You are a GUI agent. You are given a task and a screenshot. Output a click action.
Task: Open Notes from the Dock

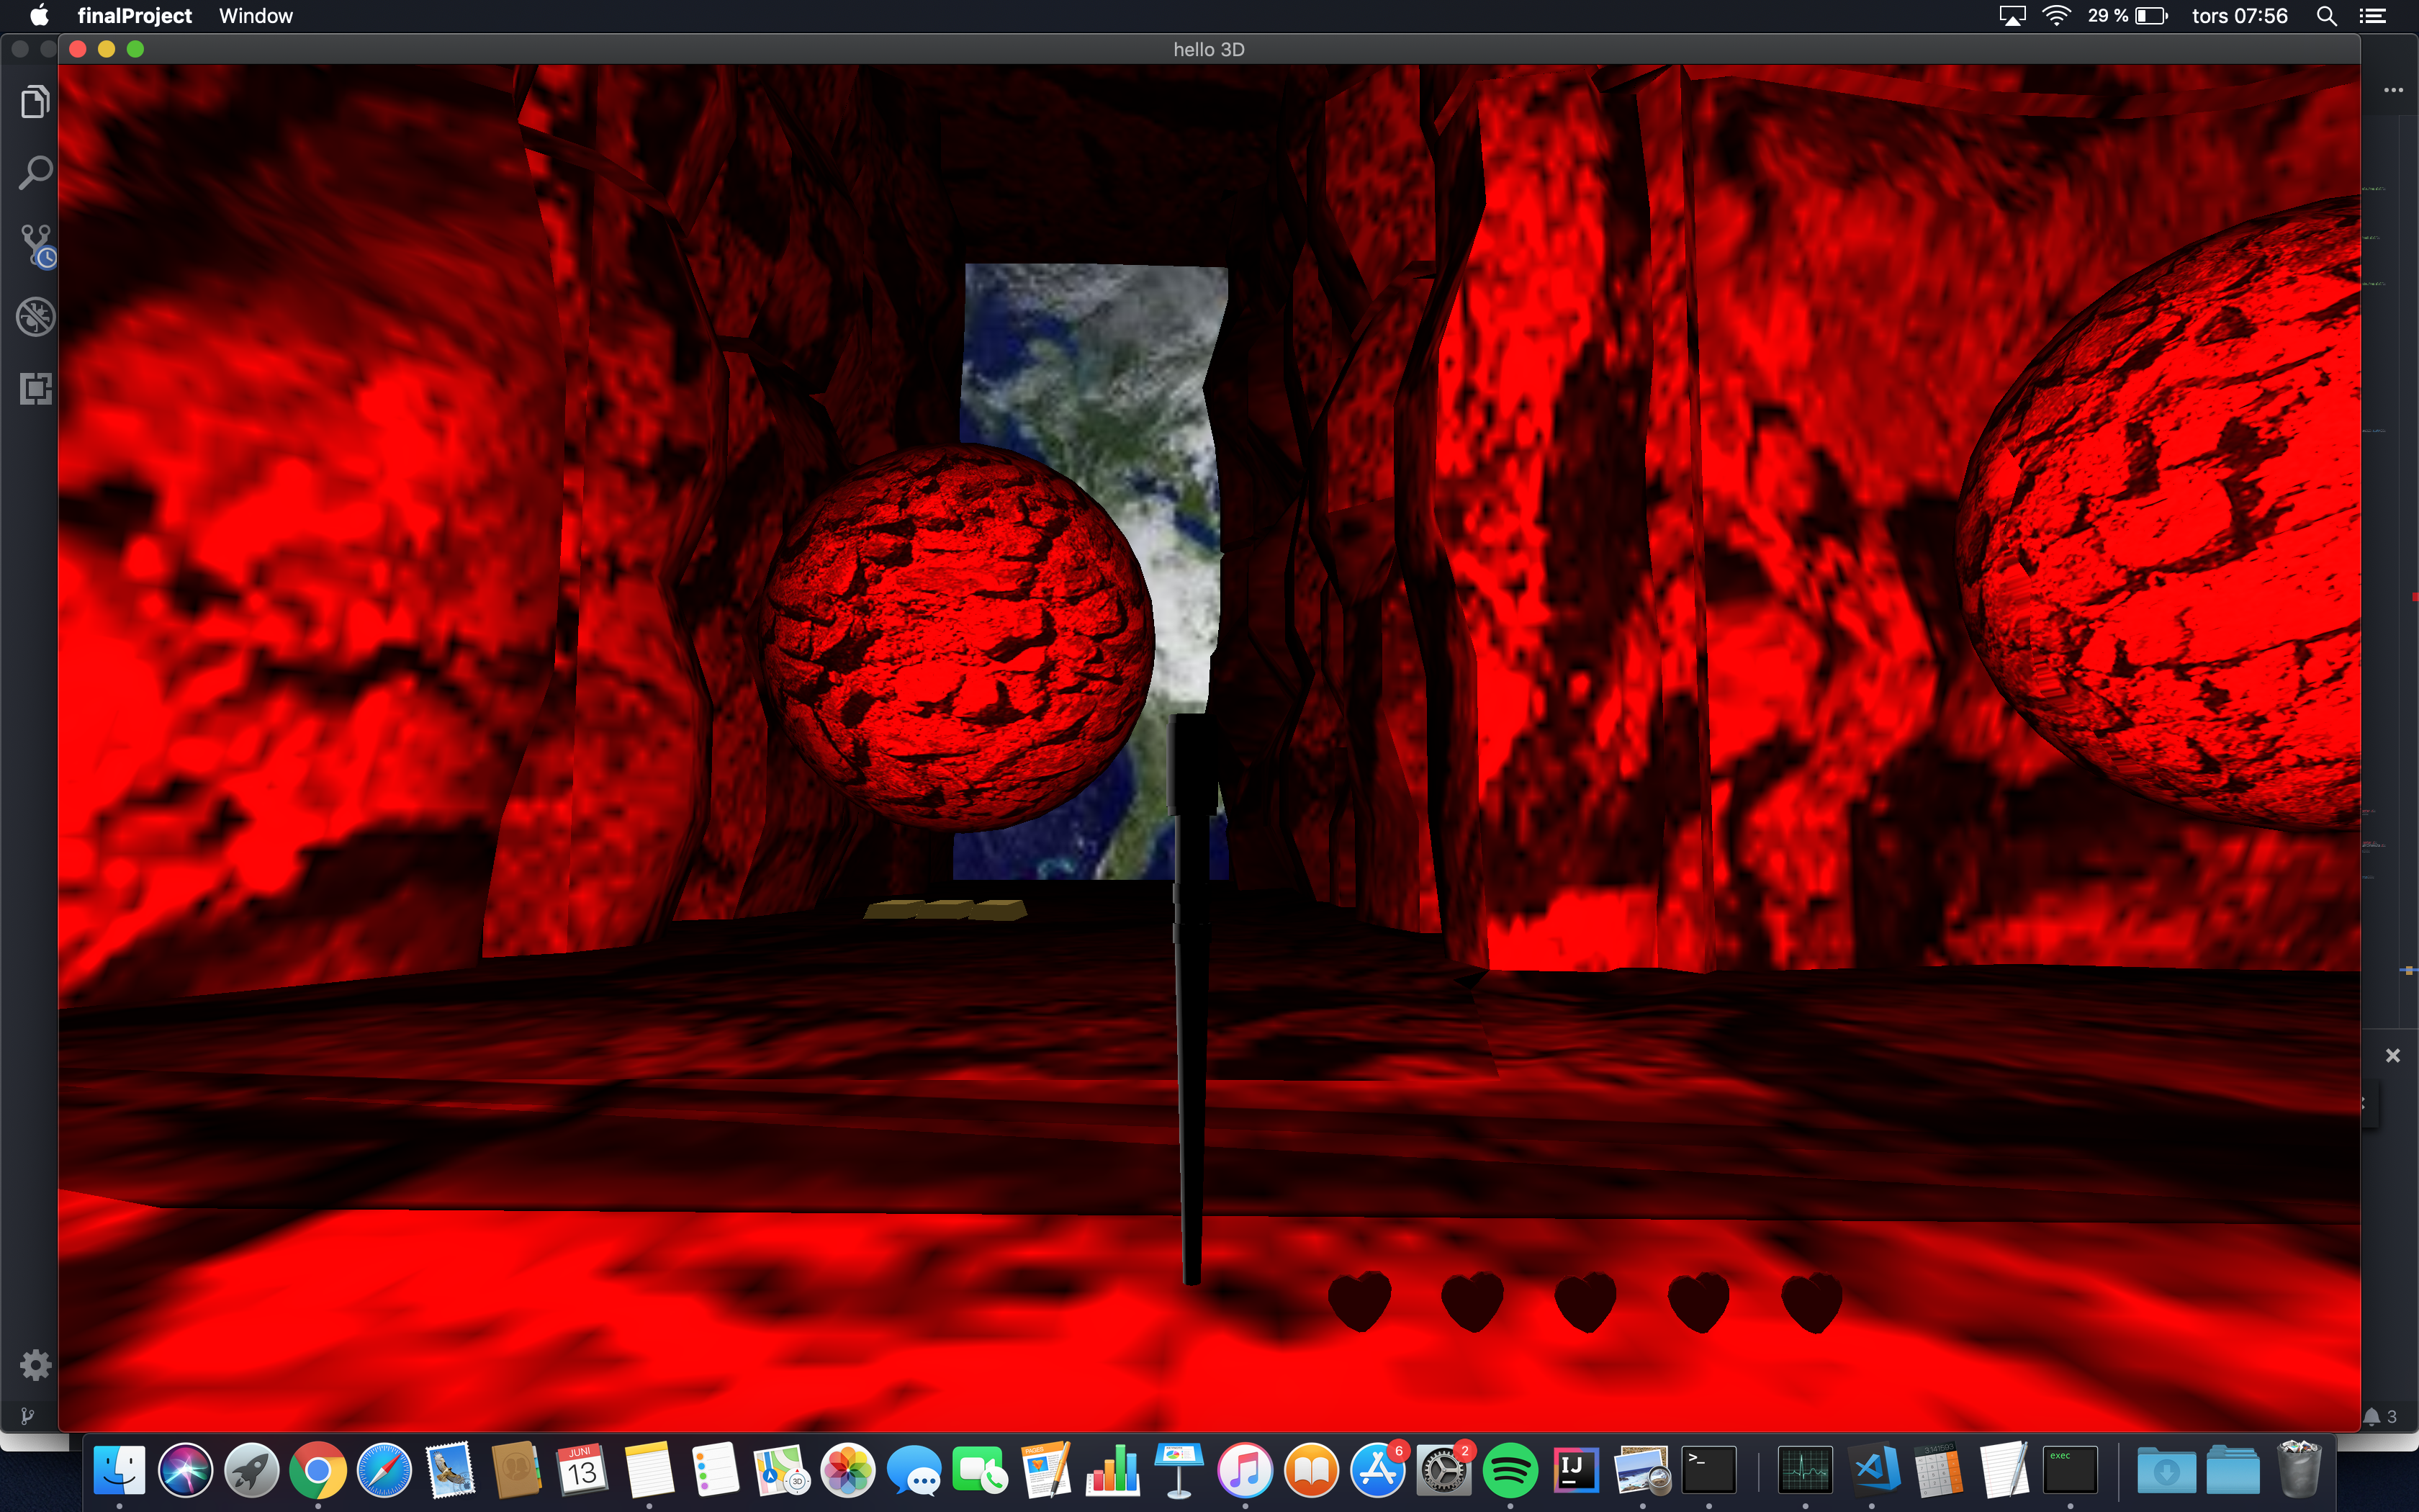pyautogui.click(x=649, y=1470)
